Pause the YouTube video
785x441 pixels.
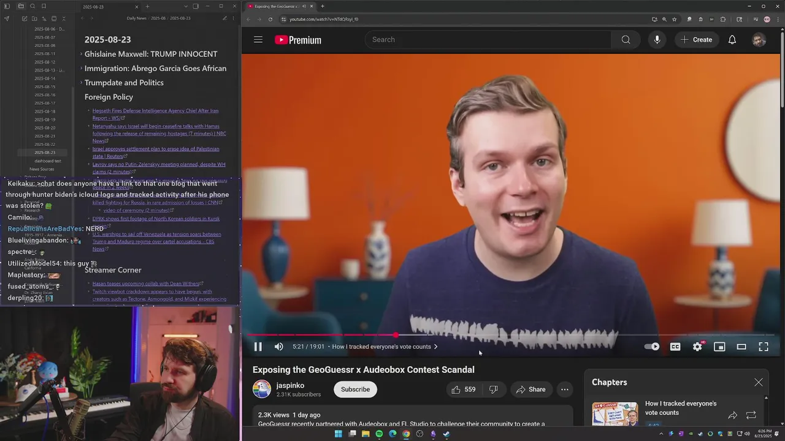pos(258,347)
